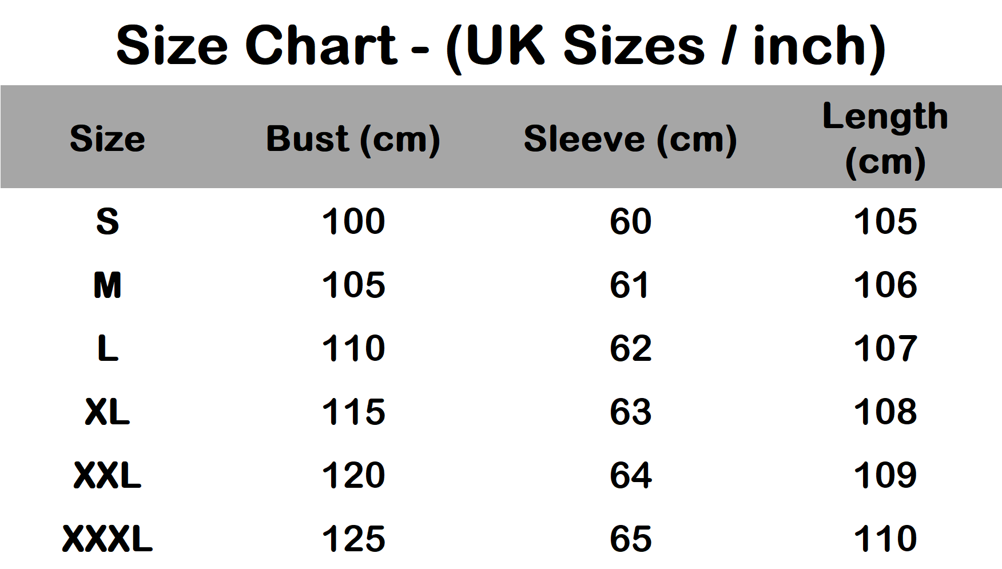
Task: Select the XXL size row label
Action: pos(108,475)
